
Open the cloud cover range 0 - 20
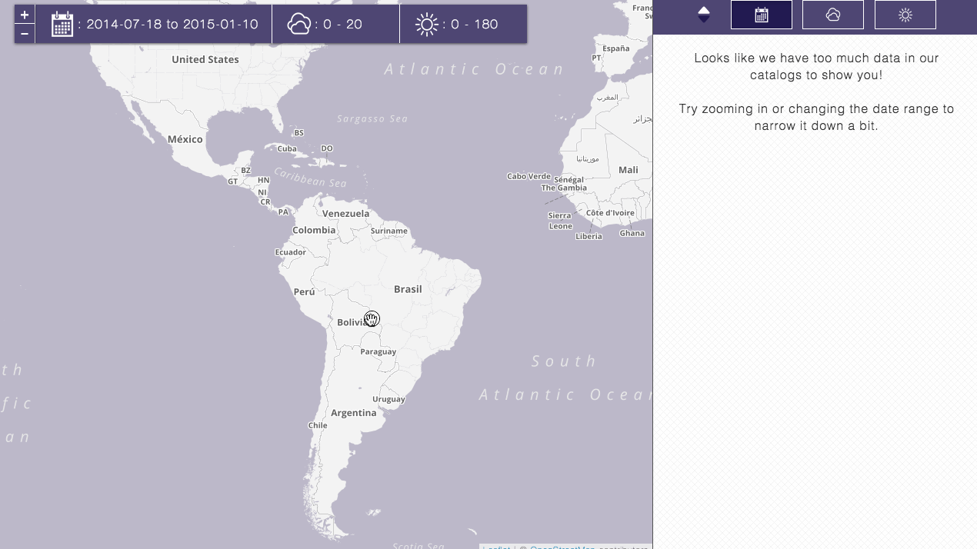(x=342, y=25)
